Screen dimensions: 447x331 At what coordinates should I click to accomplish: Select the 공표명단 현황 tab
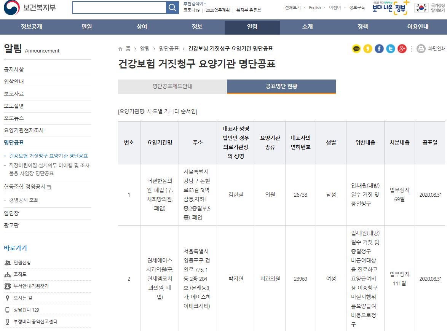[x=281, y=86]
